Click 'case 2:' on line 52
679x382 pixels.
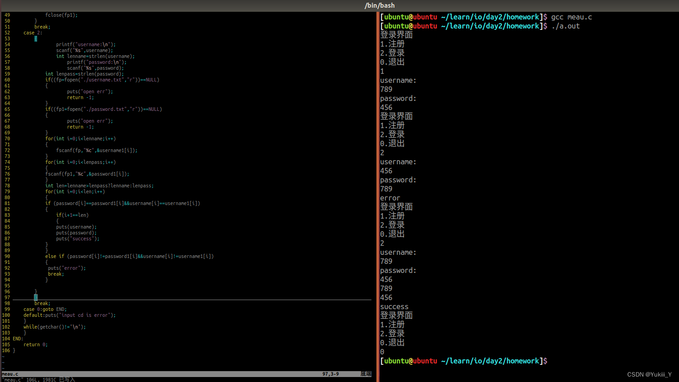[x=33, y=33]
